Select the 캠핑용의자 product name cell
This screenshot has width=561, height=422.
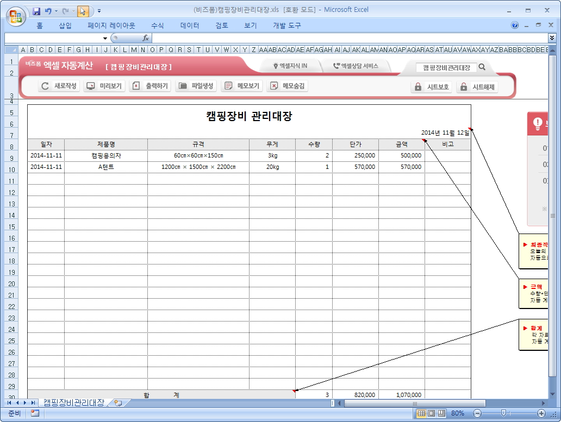[105, 155]
